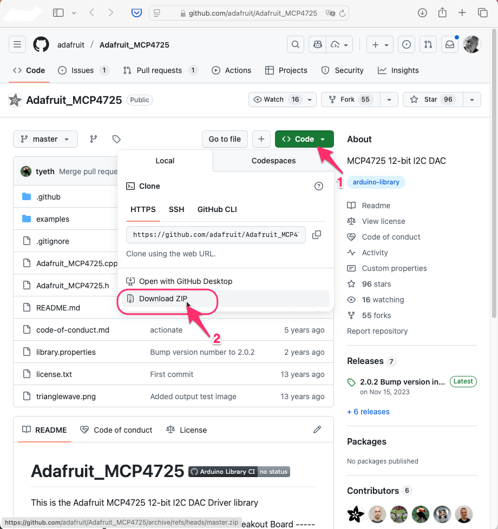Viewport: 498px width, 529px height.
Task: Open the Watch notifications dropdown
Action: click(283, 100)
